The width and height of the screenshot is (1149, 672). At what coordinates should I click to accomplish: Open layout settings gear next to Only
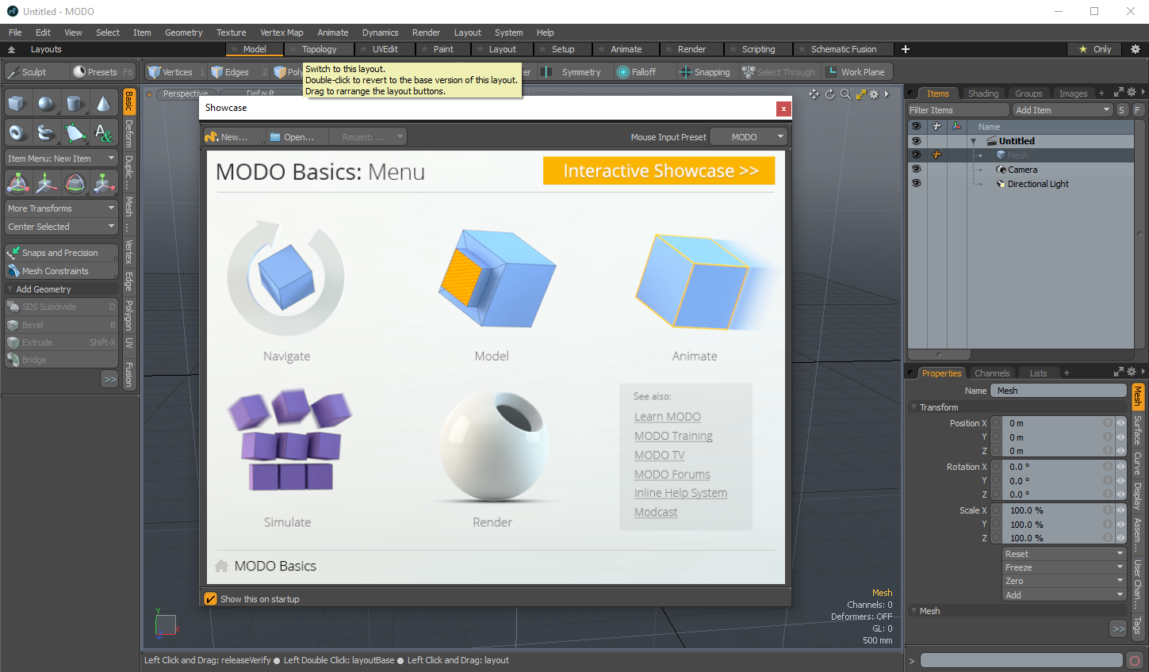tap(1135, 49)
